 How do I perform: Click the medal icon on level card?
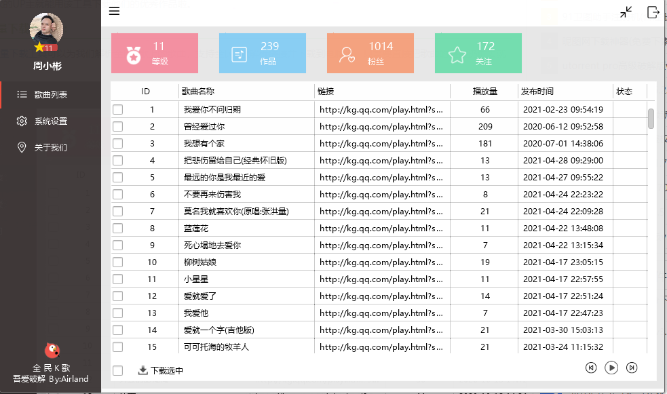point(134,54)
